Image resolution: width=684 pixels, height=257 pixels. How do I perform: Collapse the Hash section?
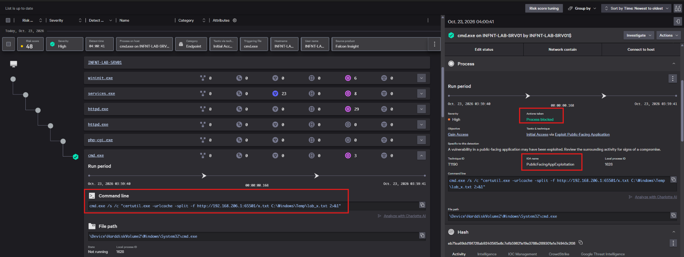pyautogui.click(x=674, y=232)
